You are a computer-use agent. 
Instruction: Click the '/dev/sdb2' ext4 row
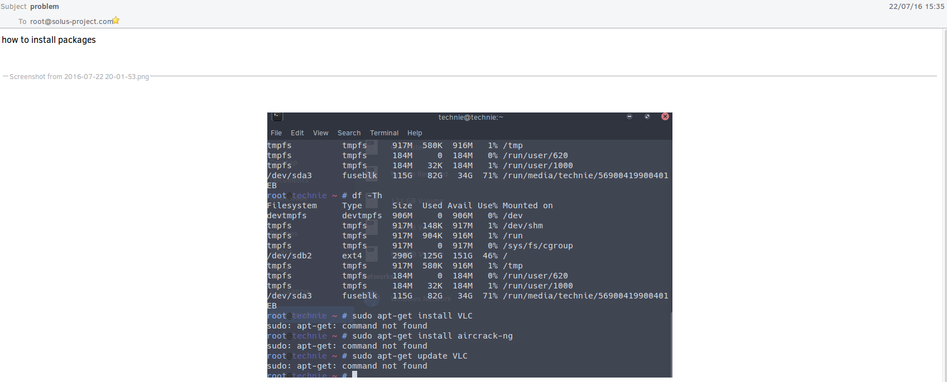[387, 256]
